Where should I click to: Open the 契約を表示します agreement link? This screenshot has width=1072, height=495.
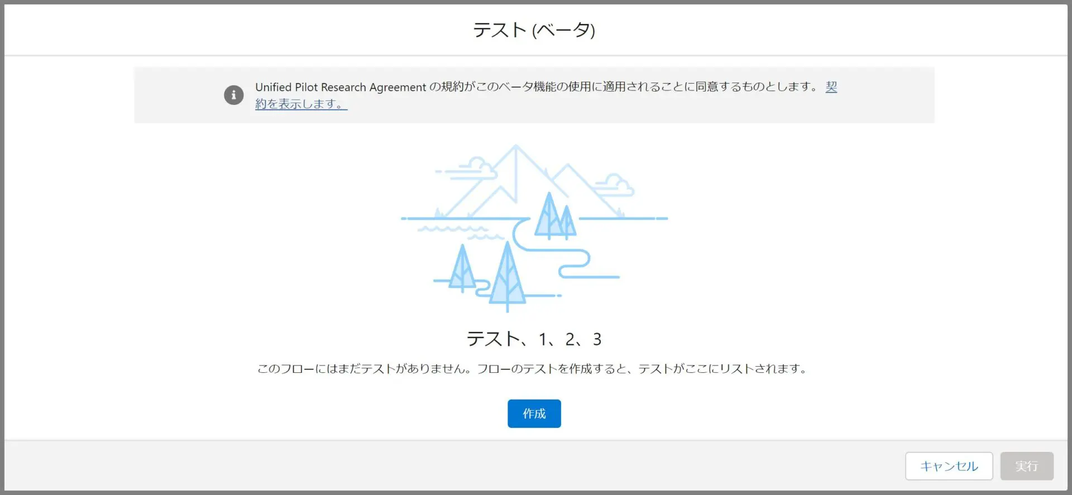click(x=301, y=104)
